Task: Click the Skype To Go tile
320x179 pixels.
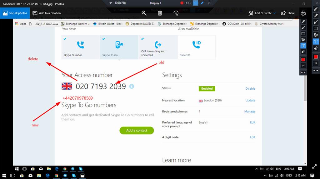Action: point(119,47)
